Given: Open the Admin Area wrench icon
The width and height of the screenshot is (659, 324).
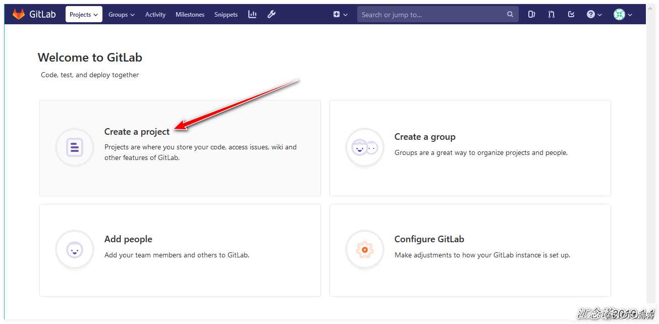Looking at the screenshot, I should (x=271, y=14).
